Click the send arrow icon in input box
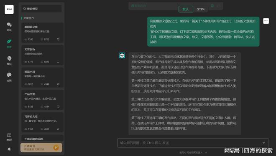The width and height of the screenshot is (276, 156). click(263, 143)
